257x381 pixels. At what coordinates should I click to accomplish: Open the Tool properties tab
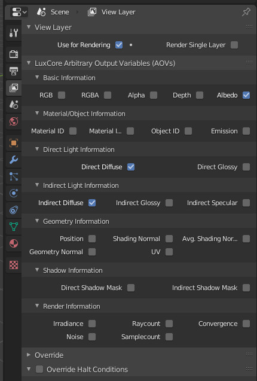[14, 33]
